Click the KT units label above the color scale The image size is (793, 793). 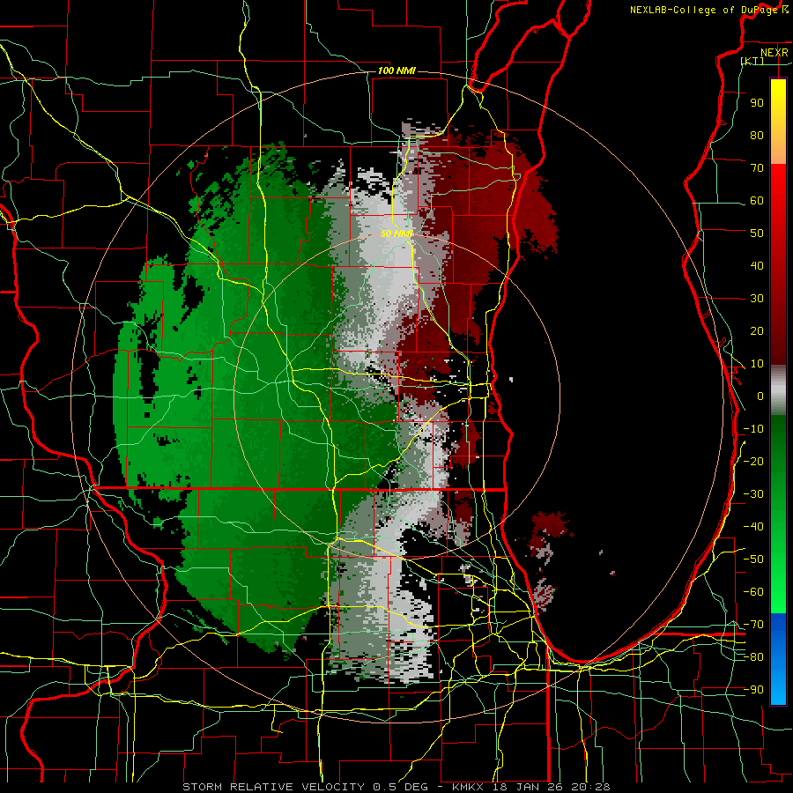click(x=752, y=61)
